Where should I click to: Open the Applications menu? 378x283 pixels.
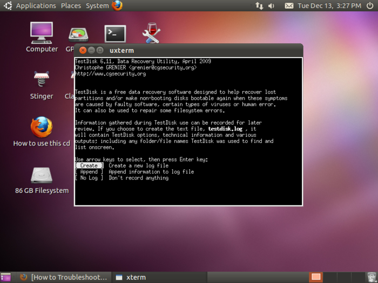click(36, 5)
